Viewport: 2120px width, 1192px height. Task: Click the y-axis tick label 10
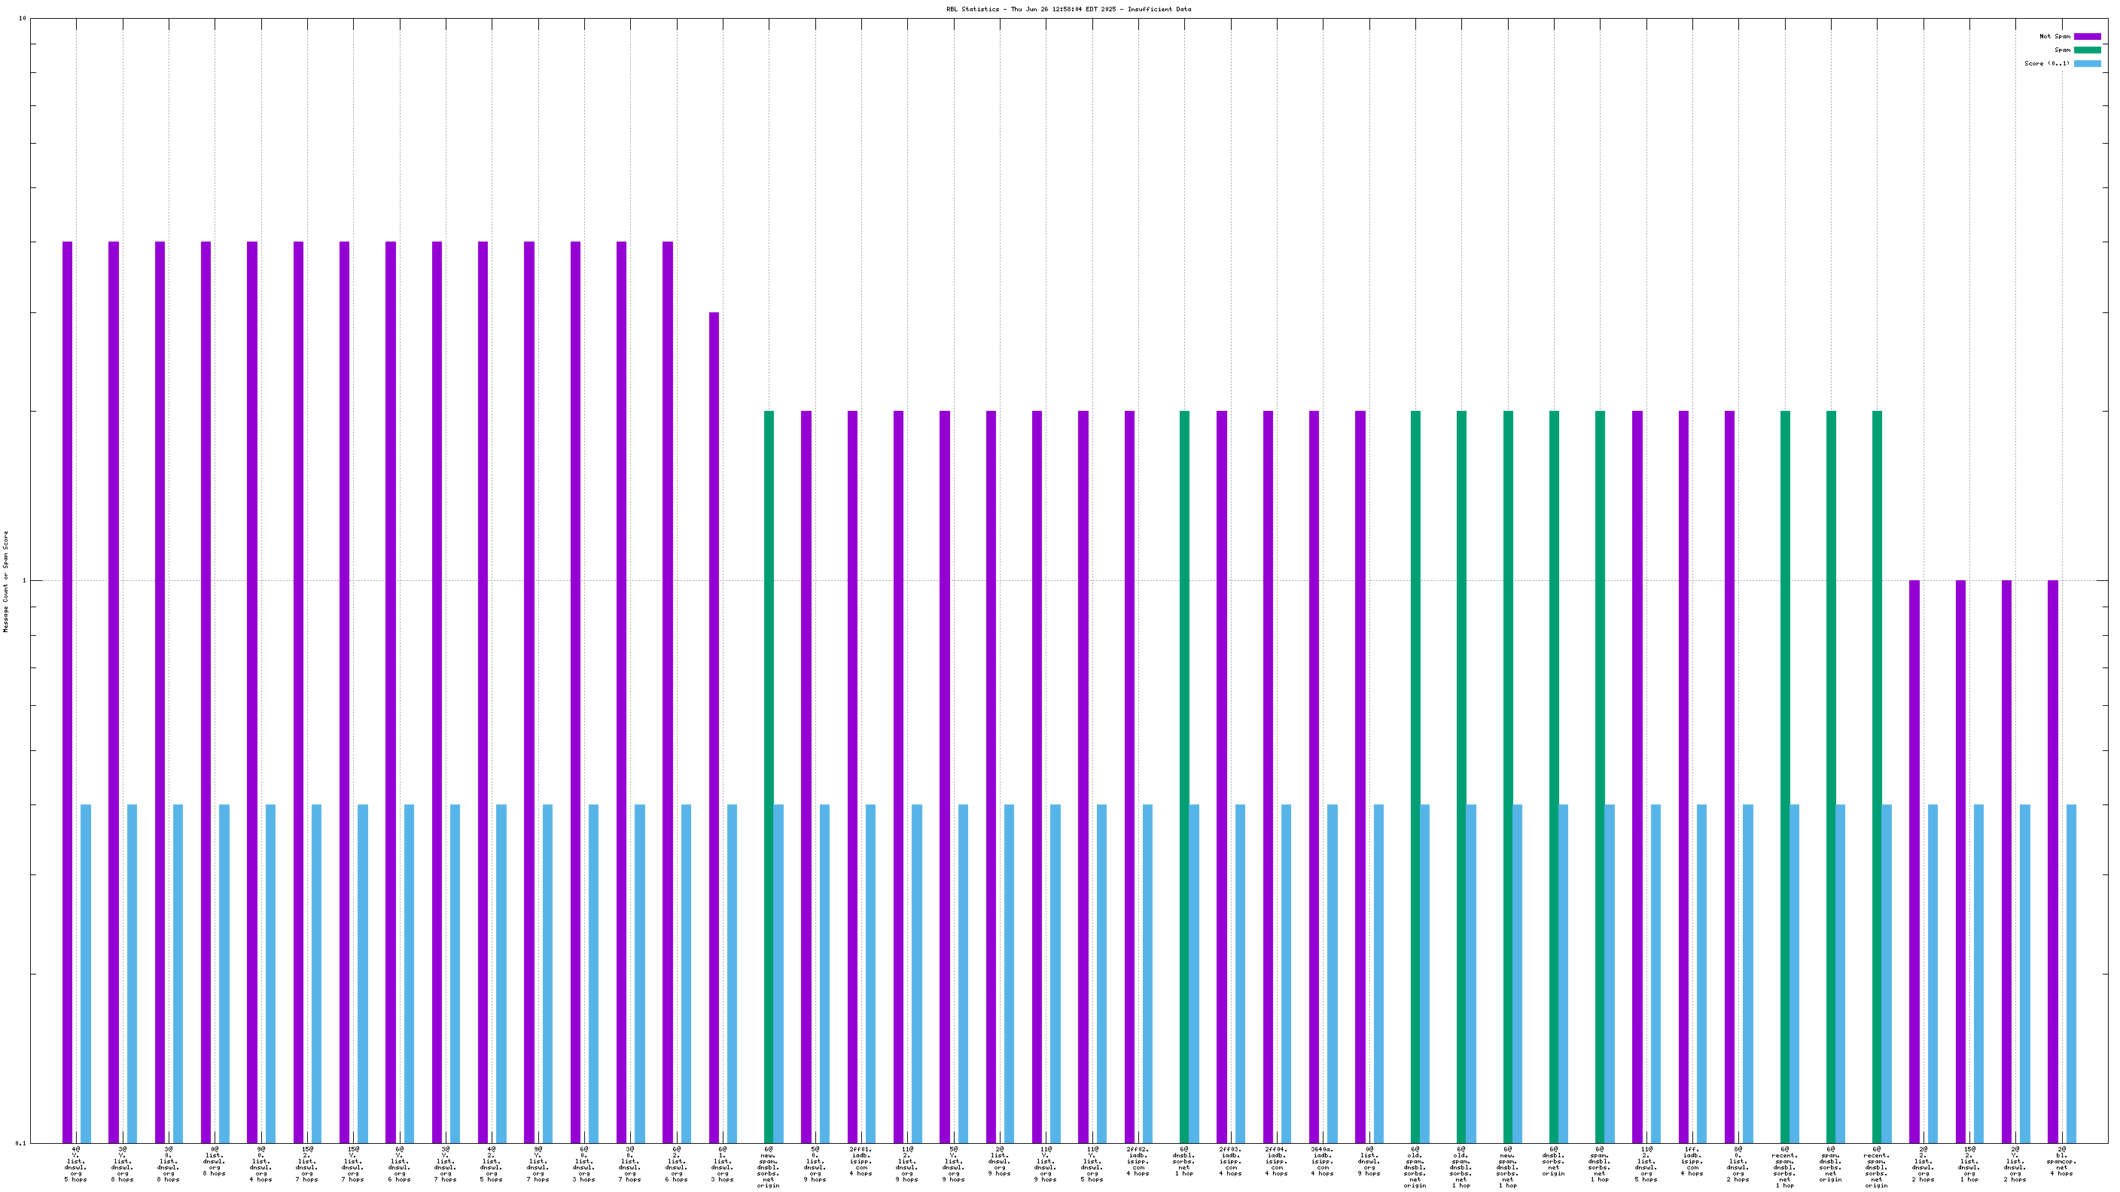pyautogui.click(x=23, y=18)
